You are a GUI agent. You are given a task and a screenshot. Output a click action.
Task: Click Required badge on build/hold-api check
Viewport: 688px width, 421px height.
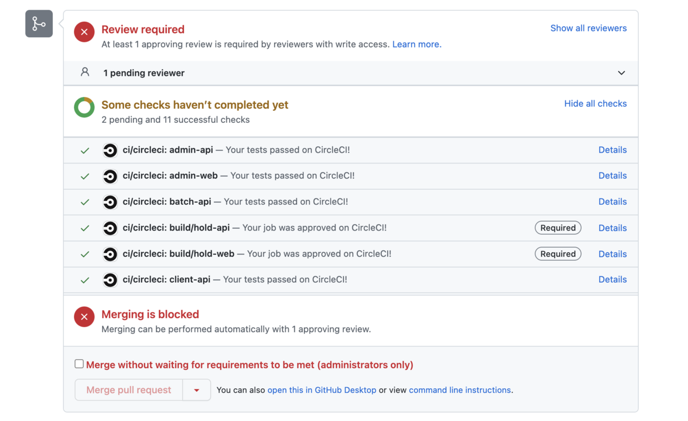558,228
